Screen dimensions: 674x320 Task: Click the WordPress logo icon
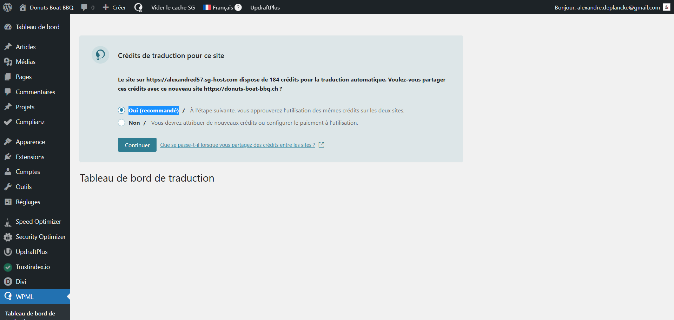point(7,7)
